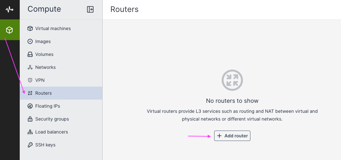Select the Compute cube icon in the left rail

9,30
